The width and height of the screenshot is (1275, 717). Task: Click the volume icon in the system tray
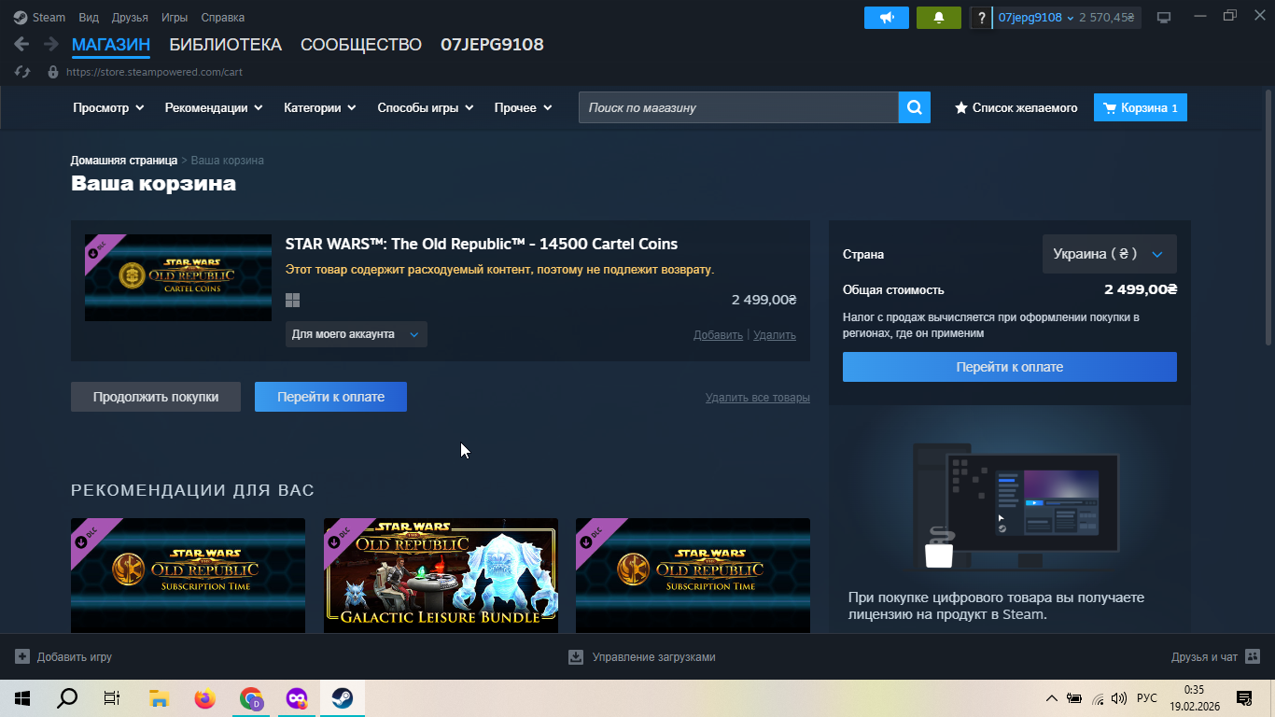coord(1119,698)
